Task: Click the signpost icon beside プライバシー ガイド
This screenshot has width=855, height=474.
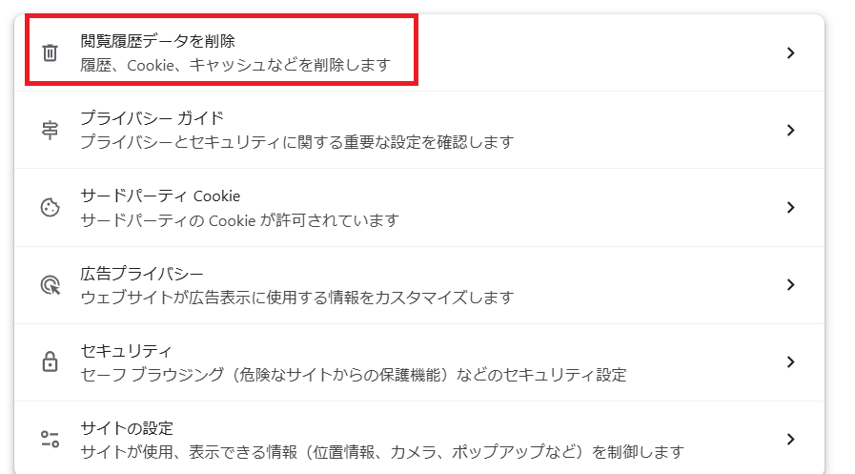Action: pos(51,130)
